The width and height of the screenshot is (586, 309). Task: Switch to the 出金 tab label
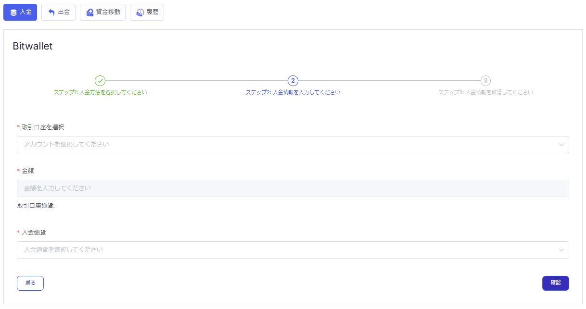[64, 12]
